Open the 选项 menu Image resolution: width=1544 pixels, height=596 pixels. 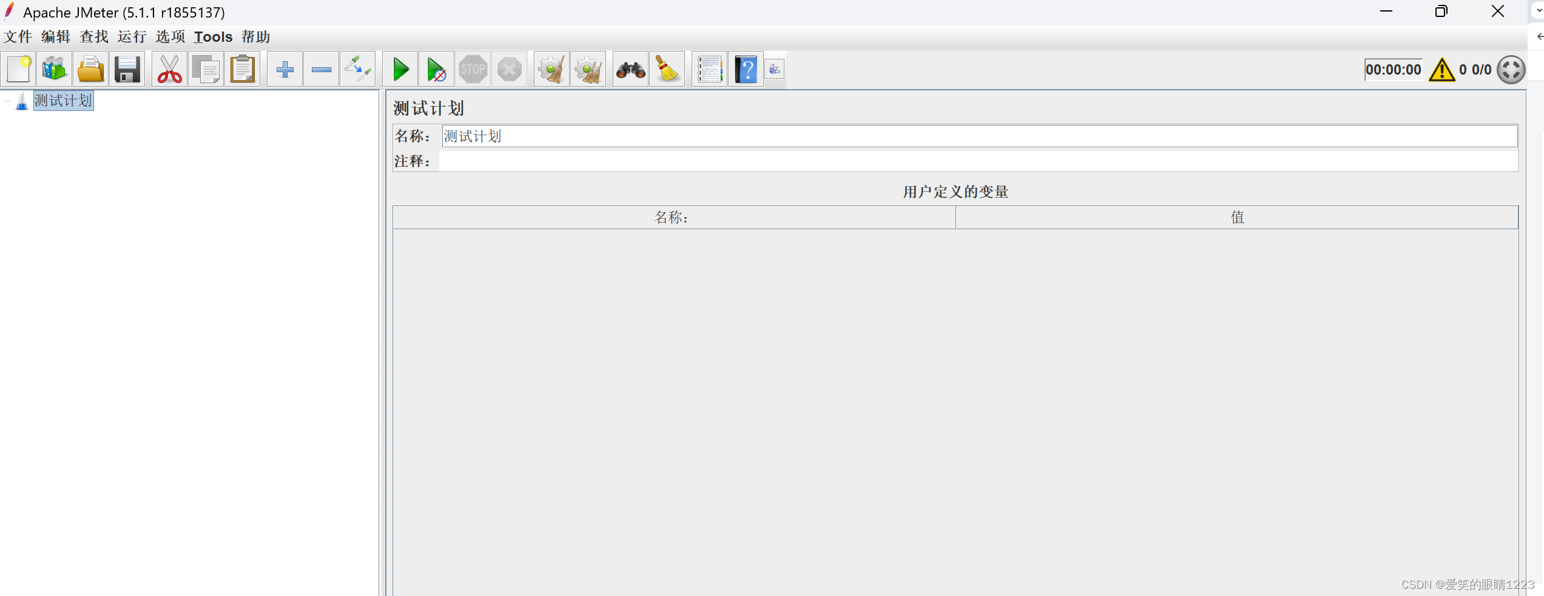[170, 37]
